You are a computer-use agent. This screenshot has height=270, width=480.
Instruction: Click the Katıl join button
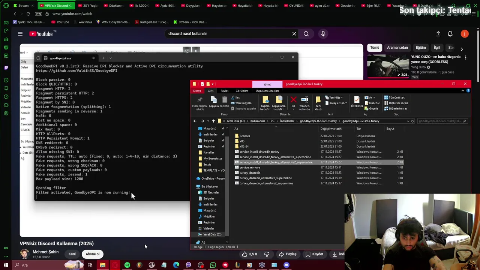[72, 254]
